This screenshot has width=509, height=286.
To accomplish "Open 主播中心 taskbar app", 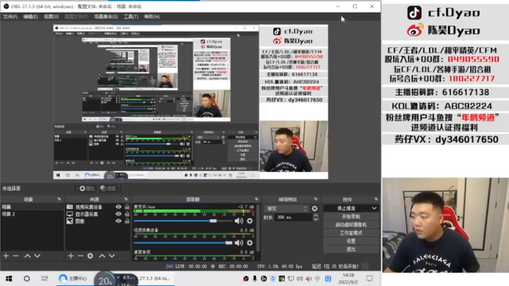I will 73,278.
